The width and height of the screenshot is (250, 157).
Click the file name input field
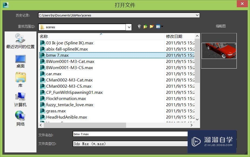click(x=130, y=134)
